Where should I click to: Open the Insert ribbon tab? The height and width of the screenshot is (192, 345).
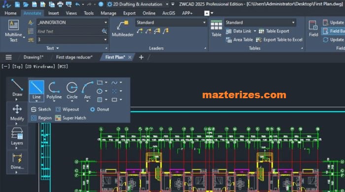[53, 13]
